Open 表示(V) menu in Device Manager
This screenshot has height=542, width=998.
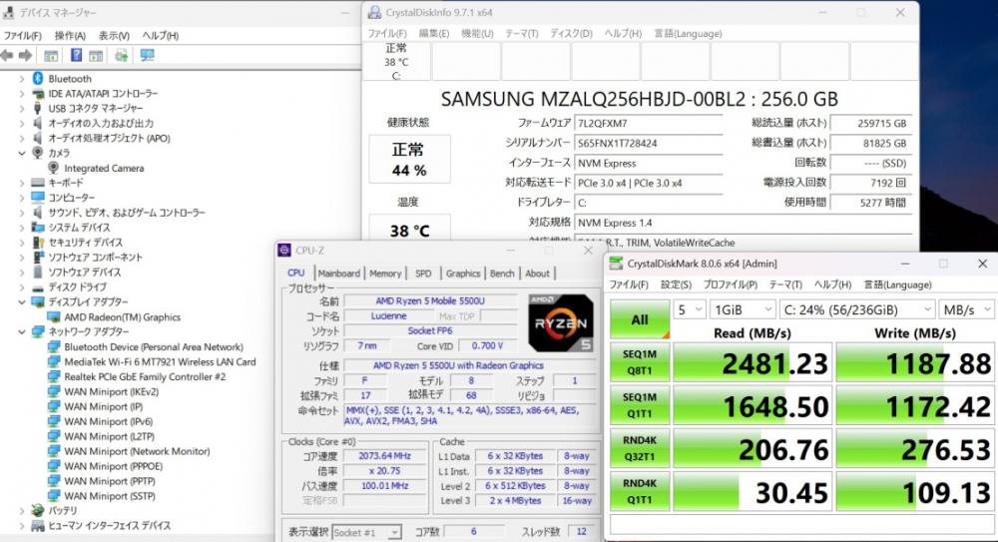114,36
